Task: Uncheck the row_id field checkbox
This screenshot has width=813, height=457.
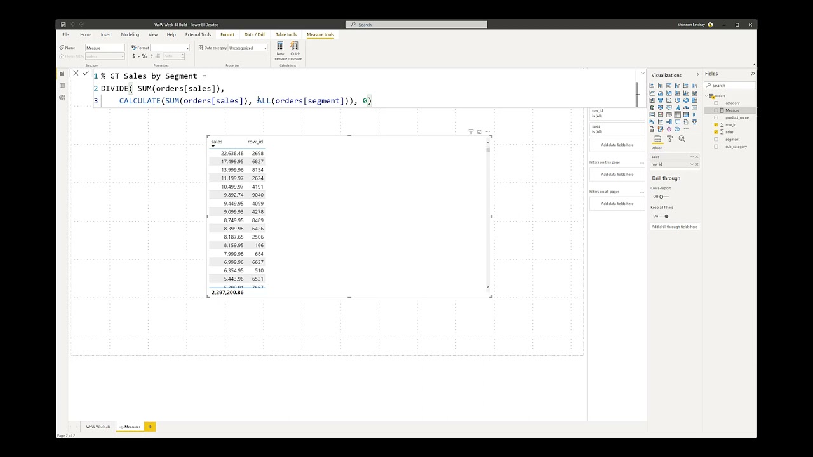Action: pyautogui.click(x=716, y=124)
